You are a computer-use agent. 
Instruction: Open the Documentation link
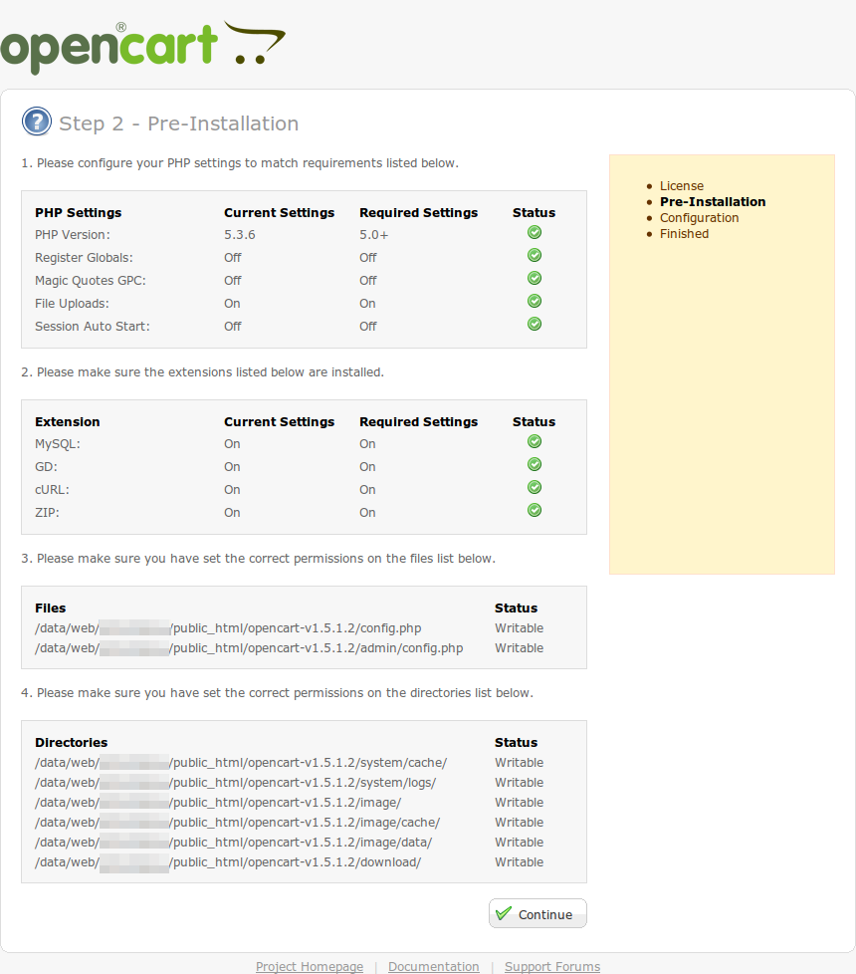434,967
